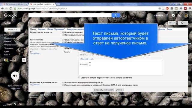Open the Отправленные folder in the sidebar

point(10,45)
